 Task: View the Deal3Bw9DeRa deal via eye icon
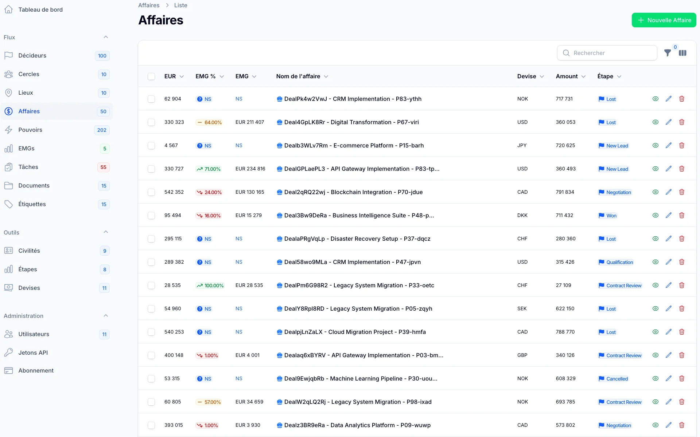(x=655, y=215)
